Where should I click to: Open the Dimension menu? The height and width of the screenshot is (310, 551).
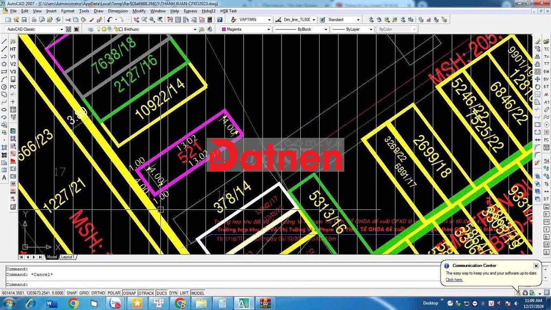tap(118, 11)
